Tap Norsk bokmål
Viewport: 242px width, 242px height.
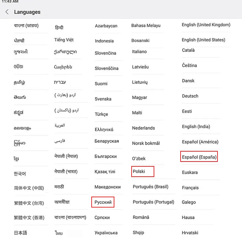(x=146, y=143)
